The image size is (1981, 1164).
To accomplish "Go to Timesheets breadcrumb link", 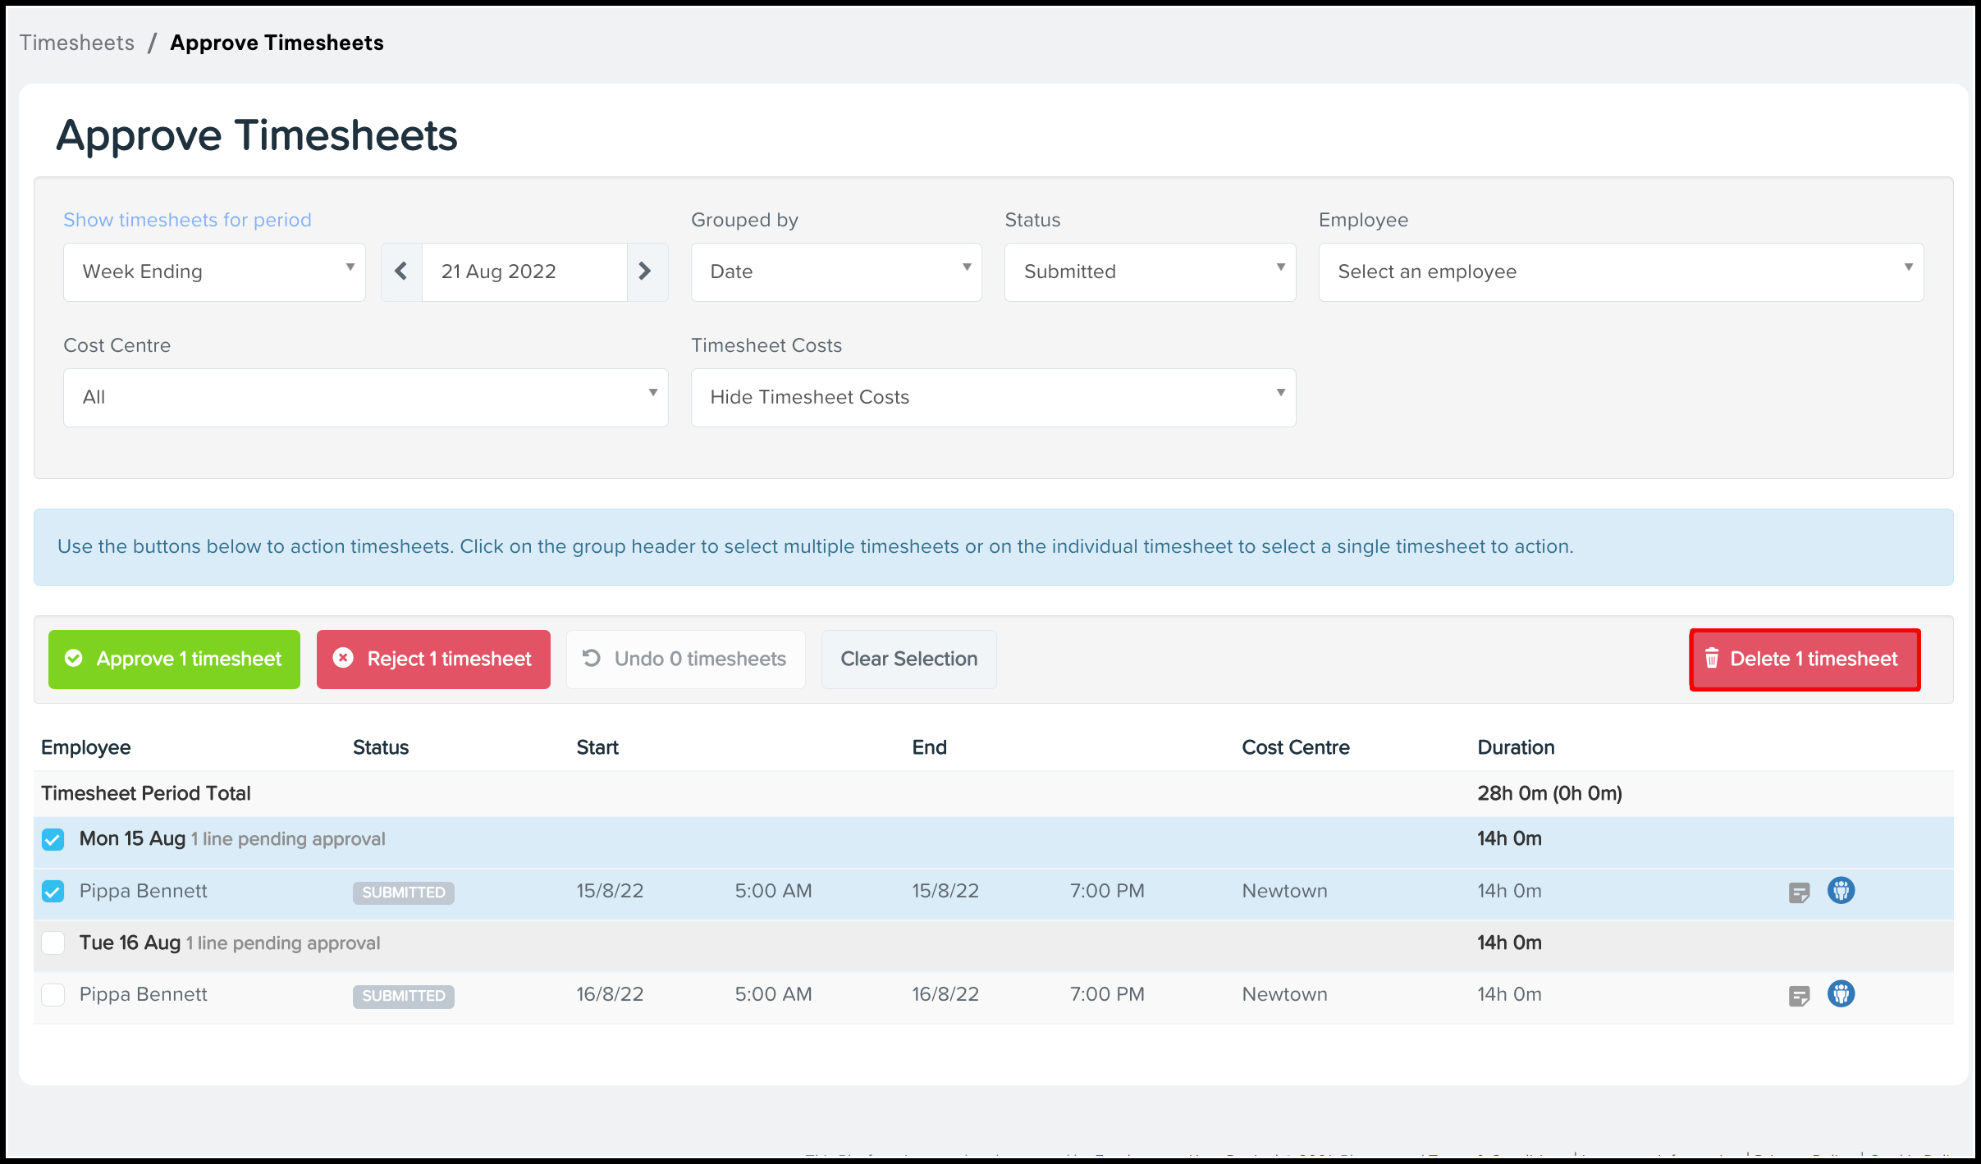I will coord(77,43).
